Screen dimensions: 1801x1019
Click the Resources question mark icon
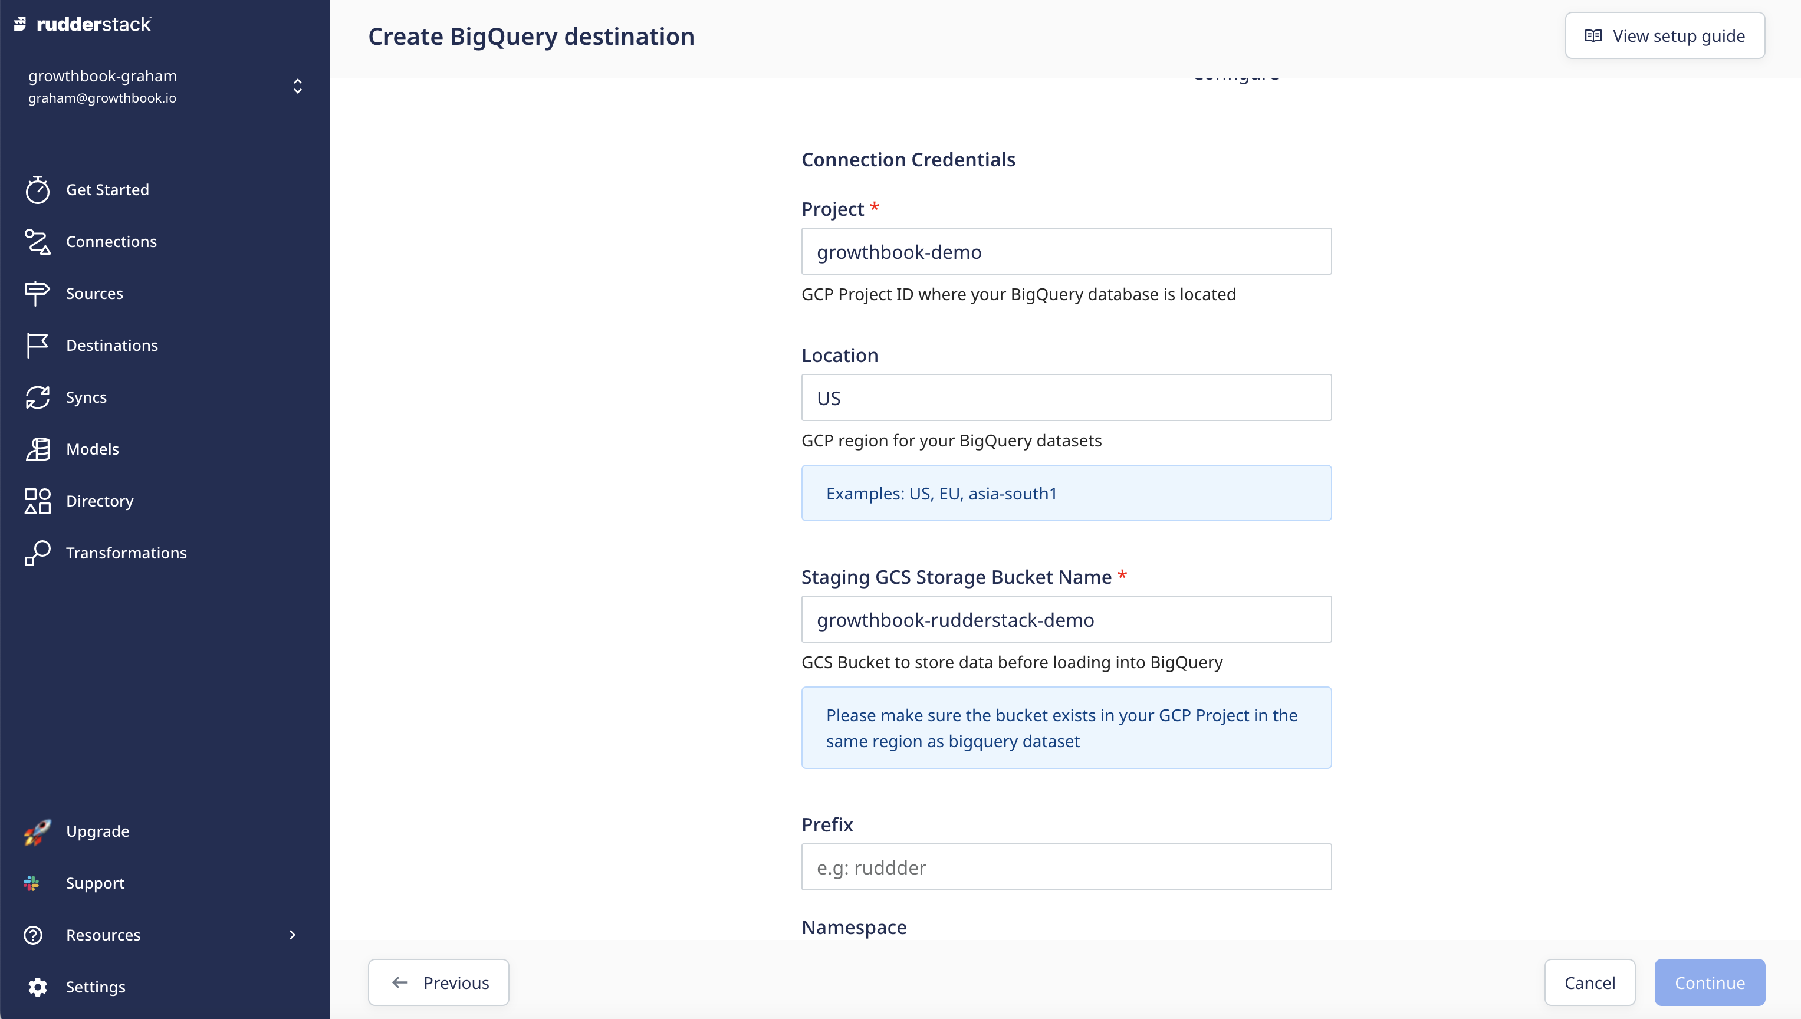33,935
